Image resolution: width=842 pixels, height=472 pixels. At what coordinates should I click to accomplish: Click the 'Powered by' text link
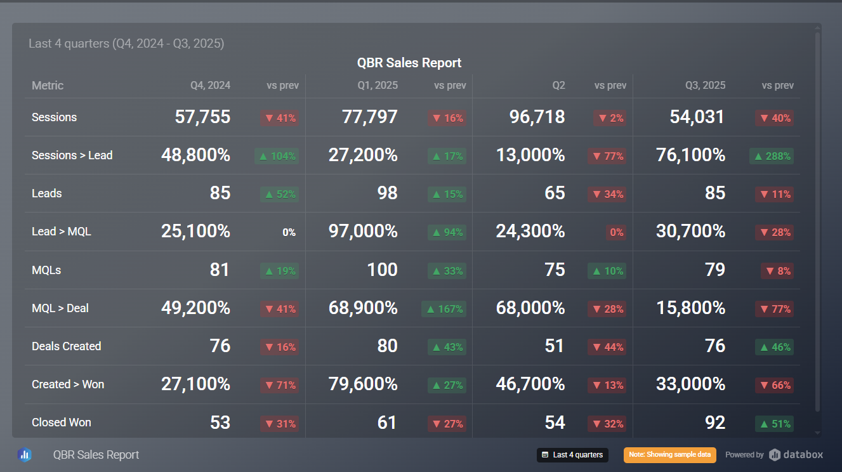pos(744,455)
